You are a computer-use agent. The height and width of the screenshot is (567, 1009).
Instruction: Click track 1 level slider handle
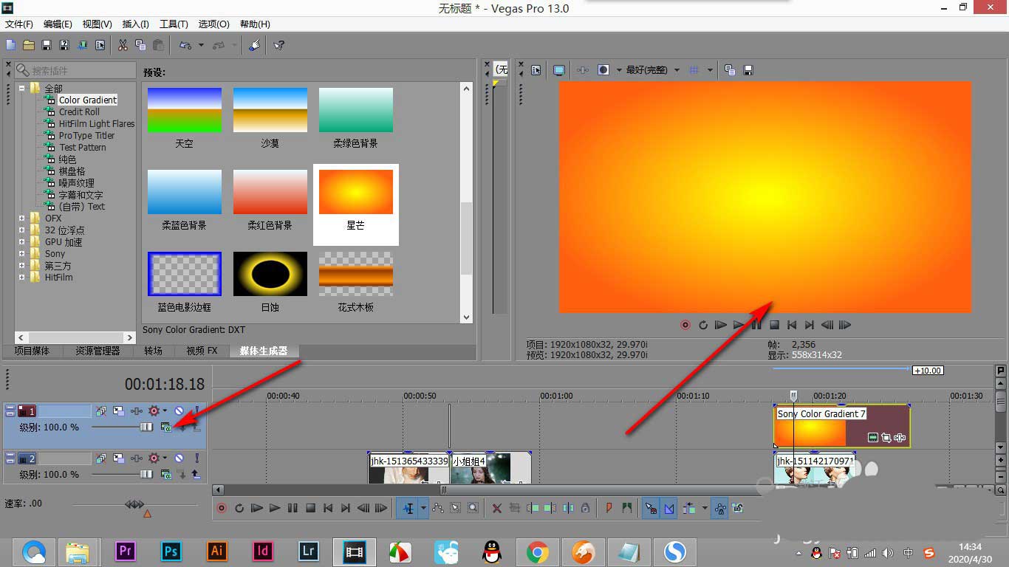(x=146, y=427)
